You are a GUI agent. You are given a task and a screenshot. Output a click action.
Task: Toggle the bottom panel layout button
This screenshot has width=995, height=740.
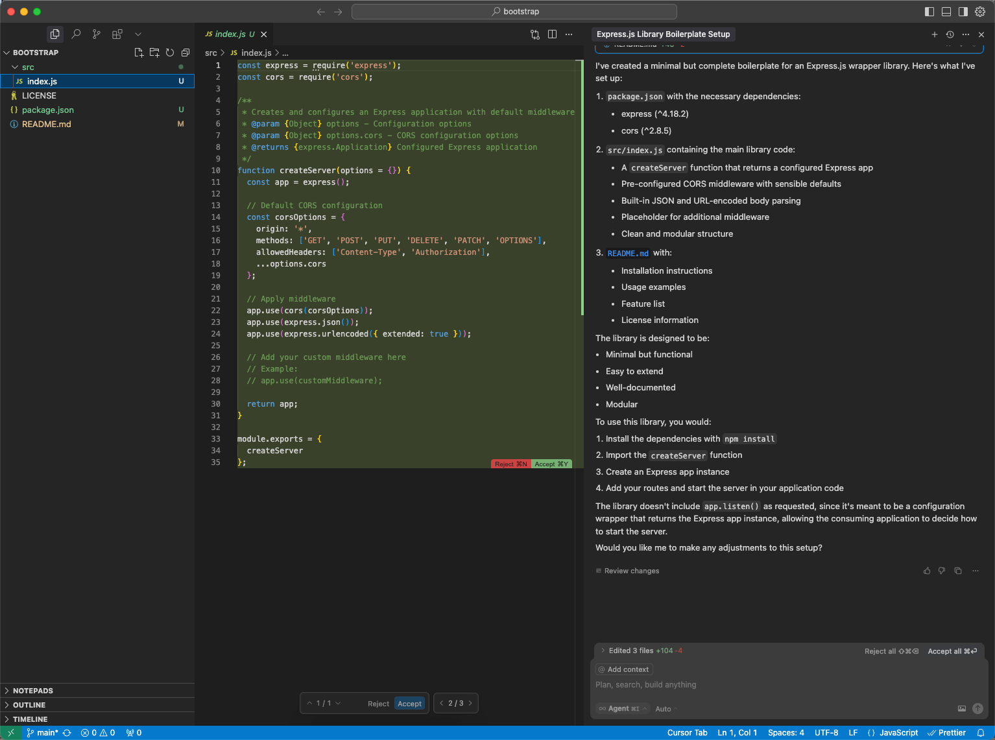click(946, 12)
